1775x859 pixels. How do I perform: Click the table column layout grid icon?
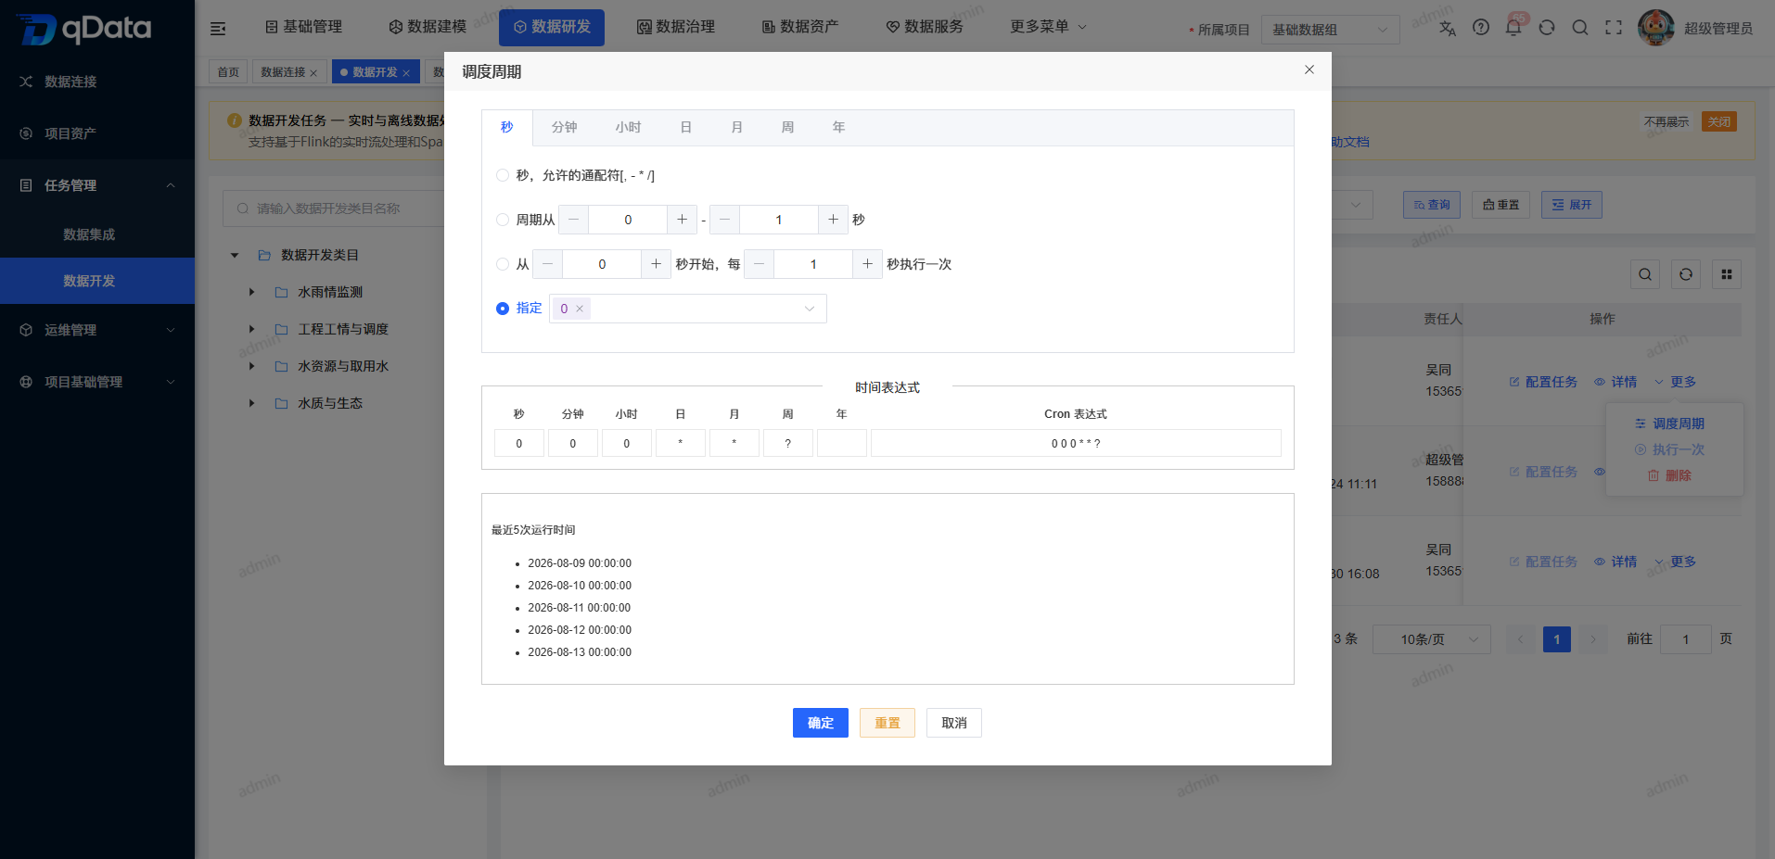pos(1727,274)
